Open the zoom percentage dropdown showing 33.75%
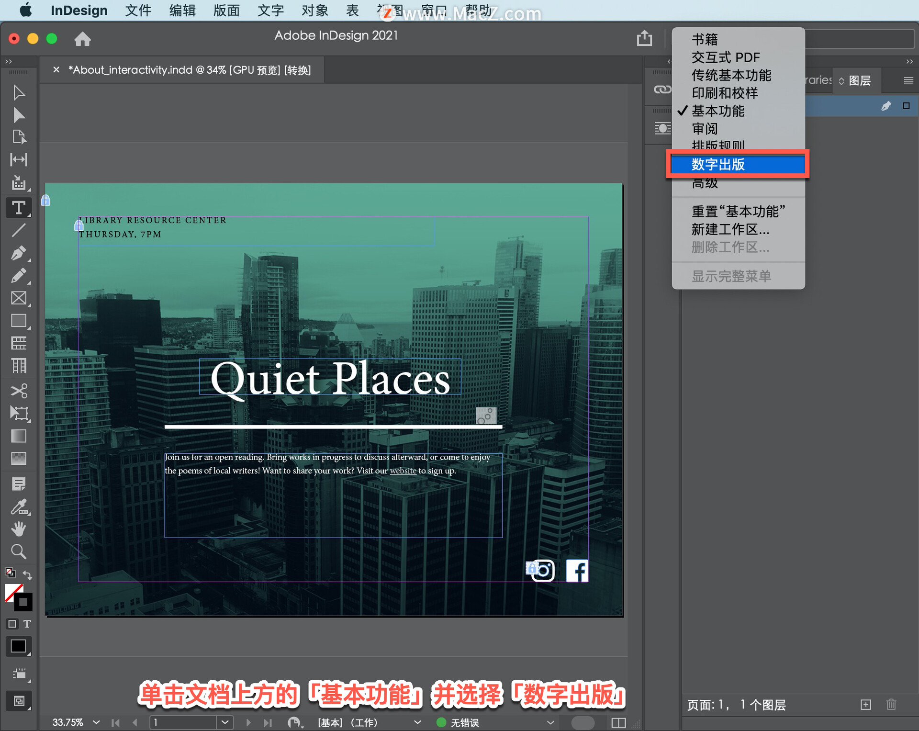Image resolution: width=919 pixels, height=731 pixels. (x=95, y=722)
